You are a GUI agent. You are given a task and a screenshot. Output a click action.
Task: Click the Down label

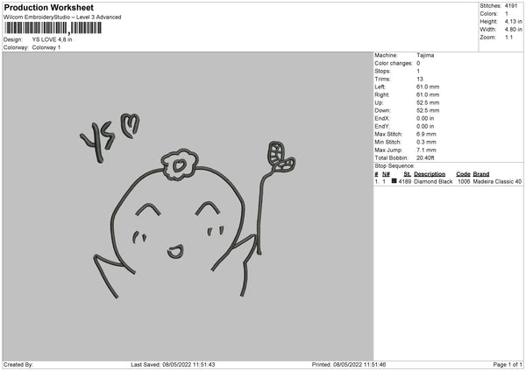[x=383, y=110]
